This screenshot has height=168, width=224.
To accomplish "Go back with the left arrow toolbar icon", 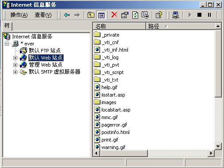I will [x=67, y=15].
